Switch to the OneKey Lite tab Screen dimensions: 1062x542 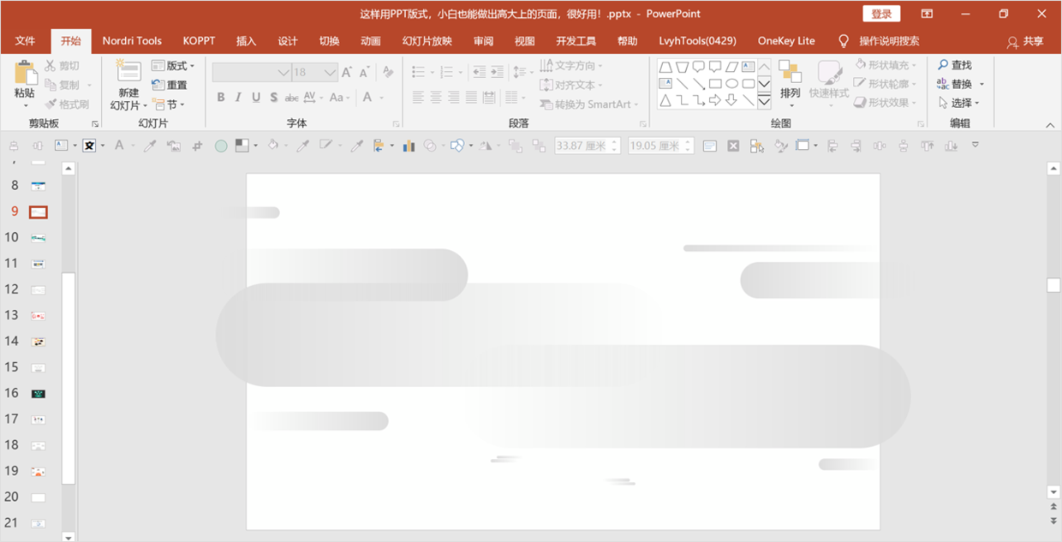786,41
